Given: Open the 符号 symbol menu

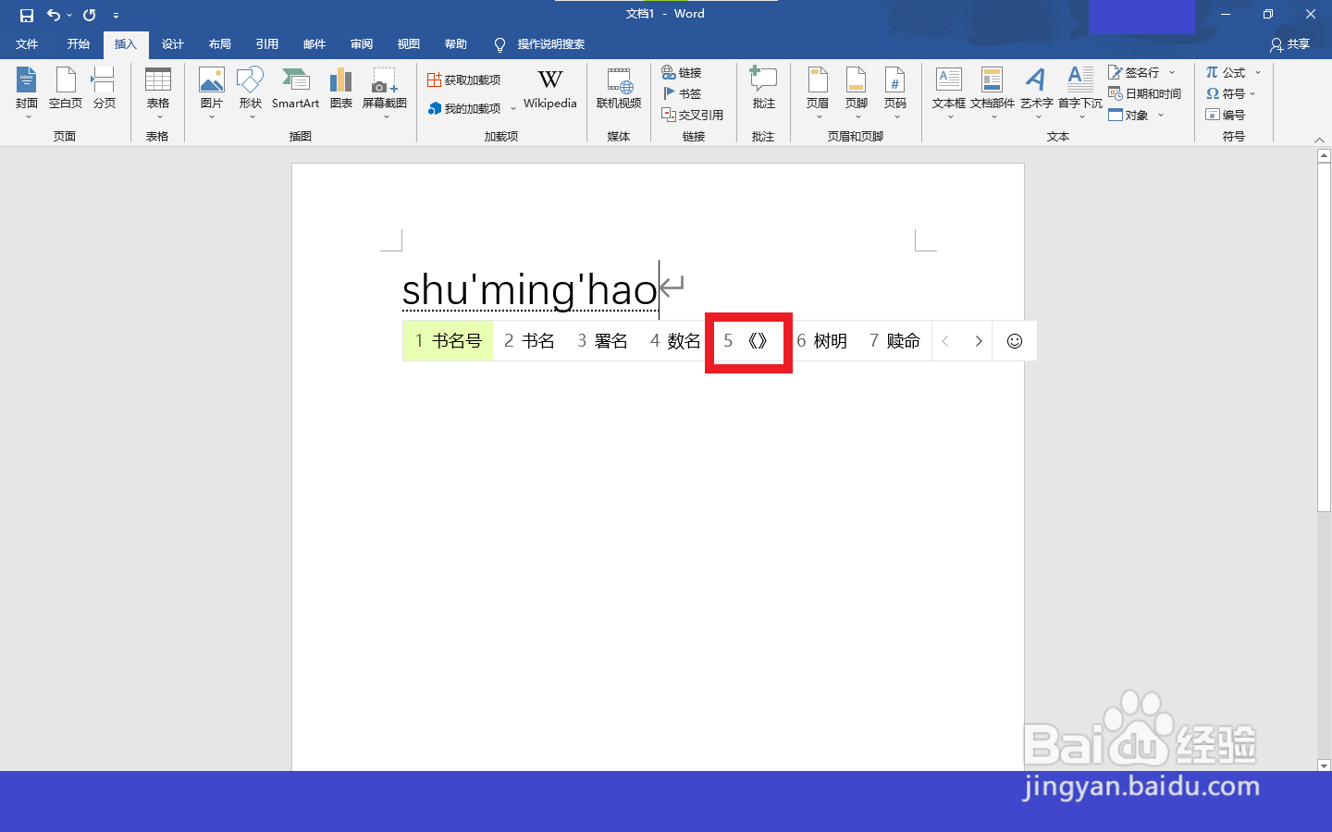Looking at the screenshot, I should click(x=1231, y=93).
